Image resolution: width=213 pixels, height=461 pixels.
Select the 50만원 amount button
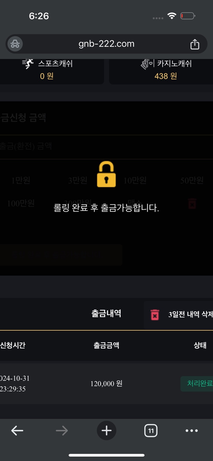(x=192, y=181)
